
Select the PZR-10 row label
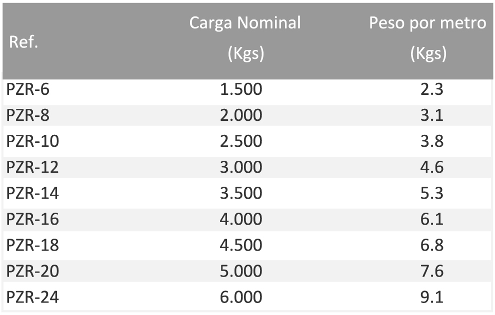pyautogui.click(x=32, y=141)
